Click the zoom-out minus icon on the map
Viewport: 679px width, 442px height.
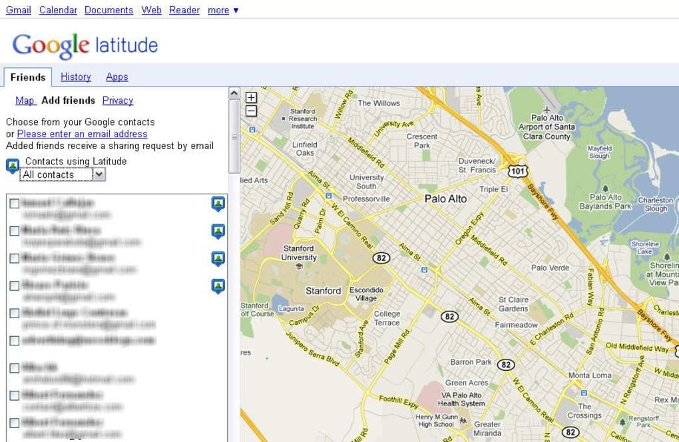click(250, 110)
